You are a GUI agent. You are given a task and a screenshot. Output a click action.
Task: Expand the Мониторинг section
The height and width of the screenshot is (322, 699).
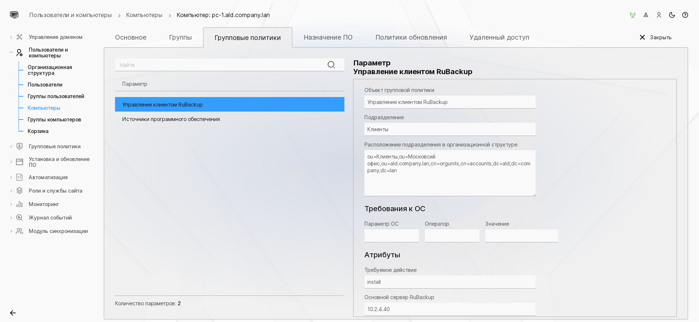coord(11,204)
